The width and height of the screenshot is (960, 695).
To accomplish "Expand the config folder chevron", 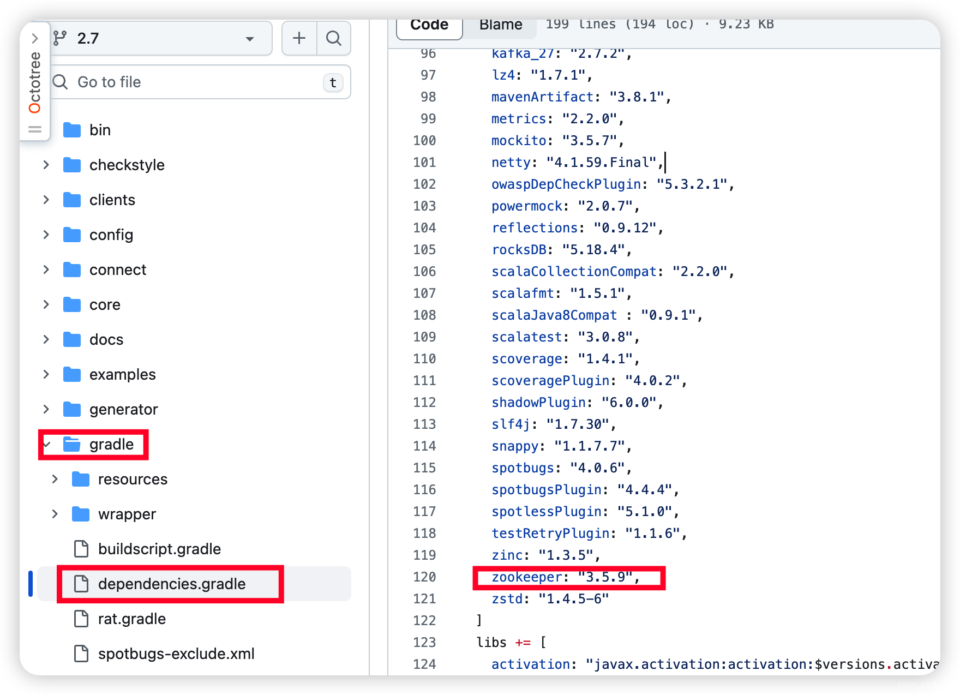I will pos(46,235).
